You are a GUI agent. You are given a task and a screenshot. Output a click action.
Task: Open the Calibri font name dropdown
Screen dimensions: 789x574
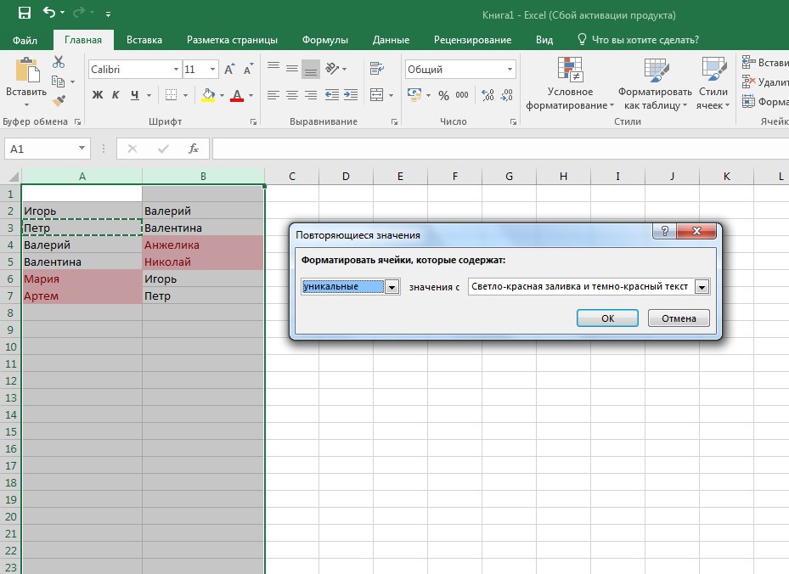pos(176,70)
